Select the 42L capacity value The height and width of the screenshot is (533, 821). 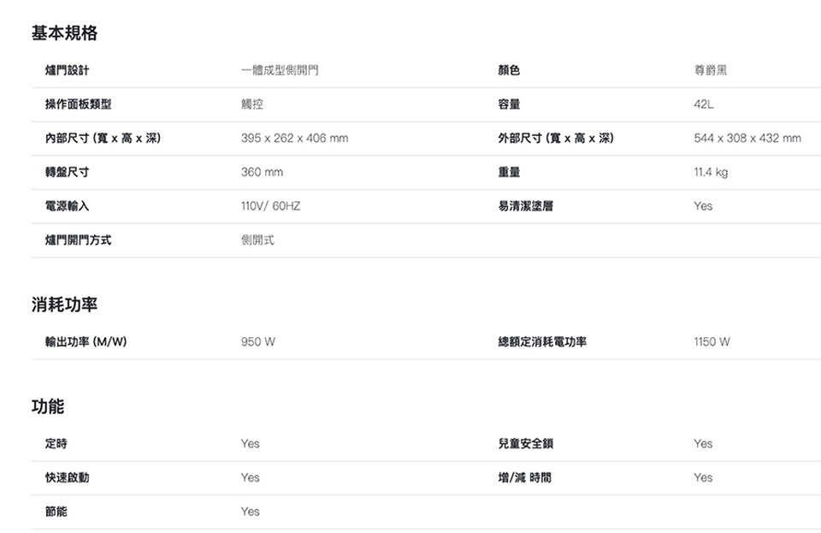(x=706, y=104)
